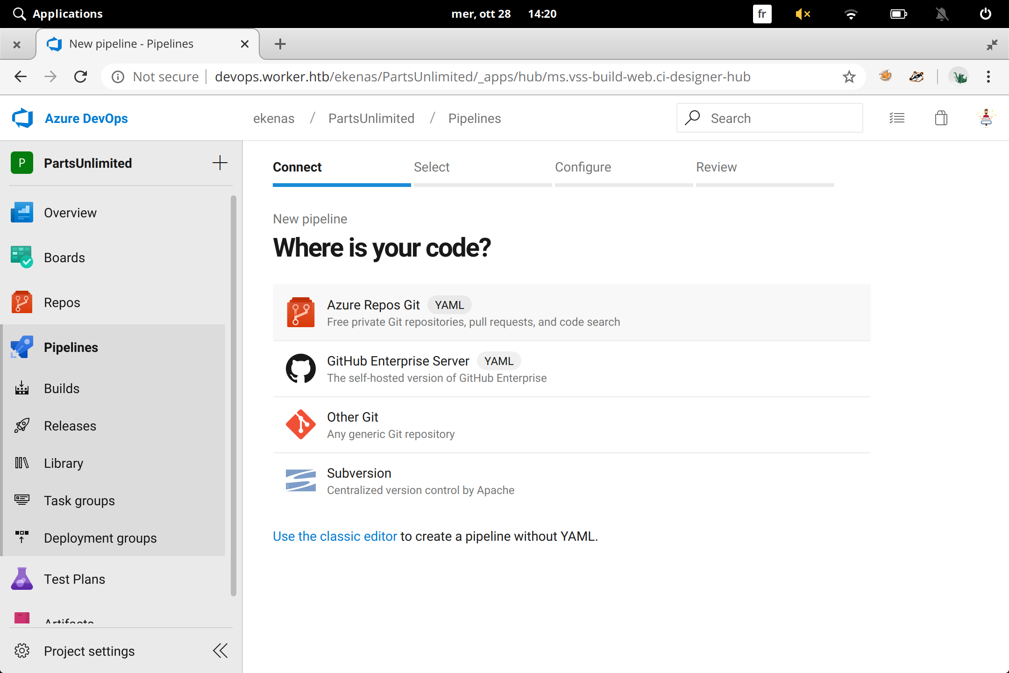The width and height of the screenshot is (1009, 673).
Task: Collapse the sidebar with double chevron
Action: (220, 651)
